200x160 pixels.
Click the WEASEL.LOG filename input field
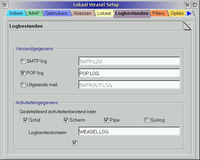129,131
